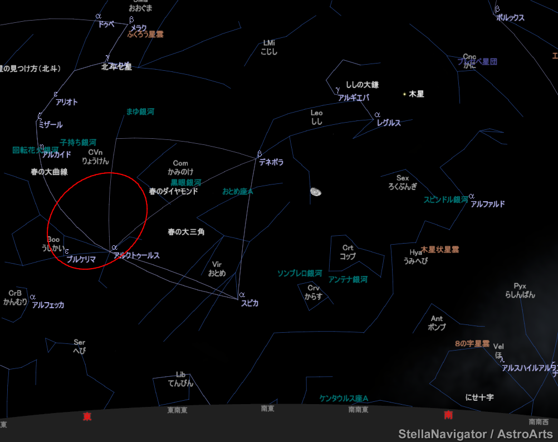Select the 北斗七星 Big Dipper label

(x=116, y=67)
